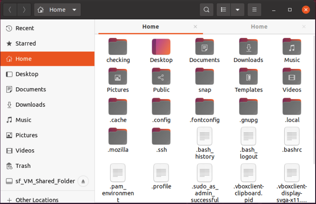
Task: Open Documents in the sidebar
Action: [47, 90]
